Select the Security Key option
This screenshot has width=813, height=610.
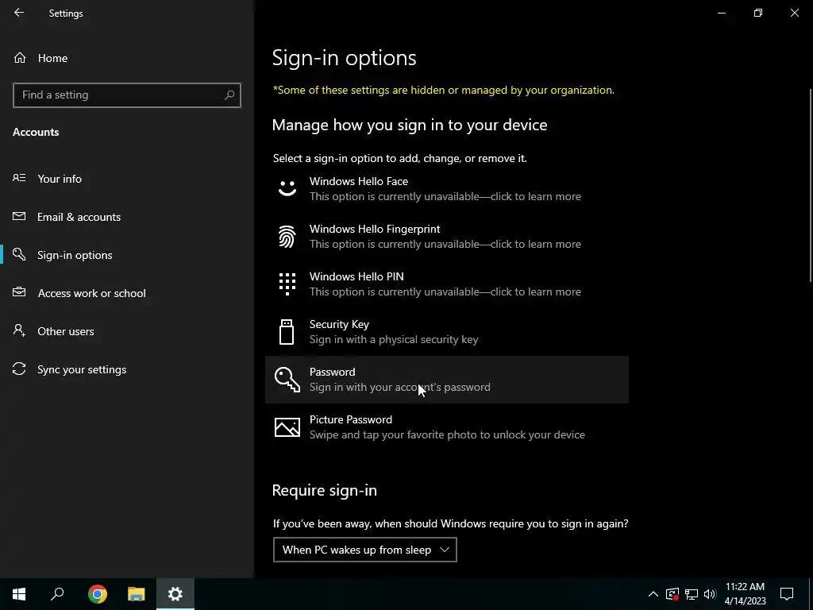point(446,332)
